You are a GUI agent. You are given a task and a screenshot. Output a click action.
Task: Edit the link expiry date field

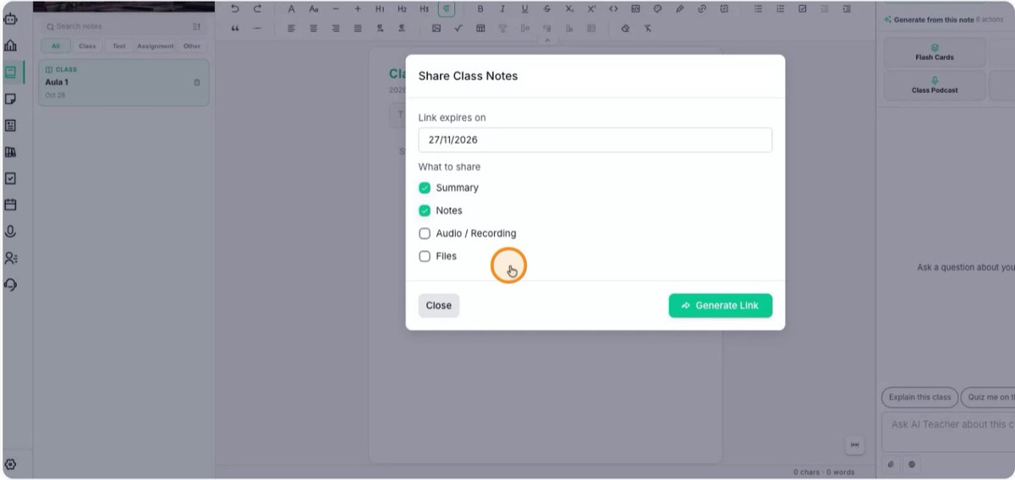[595, 140]
